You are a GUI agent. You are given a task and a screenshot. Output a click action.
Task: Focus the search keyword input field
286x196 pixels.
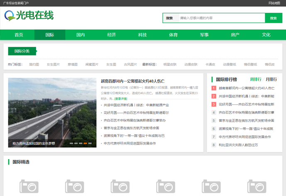tap(220, 18)
